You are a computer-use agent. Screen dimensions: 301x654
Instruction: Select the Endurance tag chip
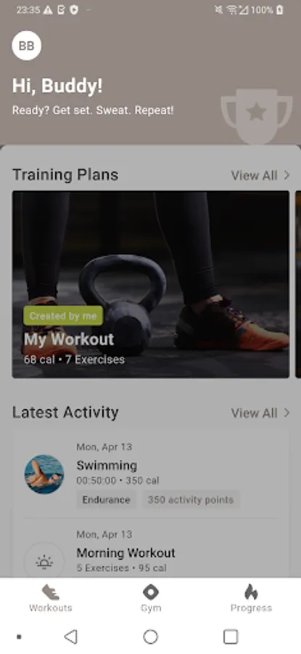coord(106,500)
